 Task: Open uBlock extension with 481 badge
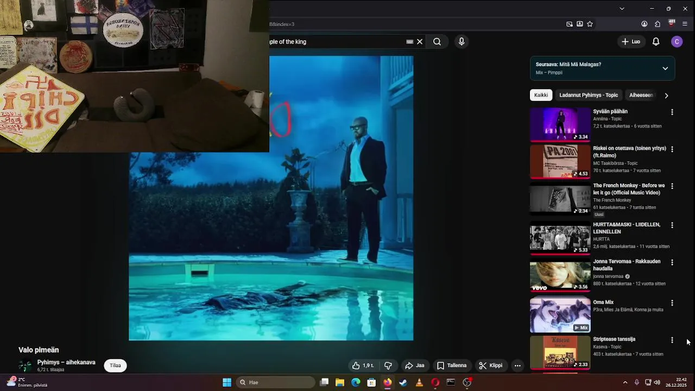point(671,23)
